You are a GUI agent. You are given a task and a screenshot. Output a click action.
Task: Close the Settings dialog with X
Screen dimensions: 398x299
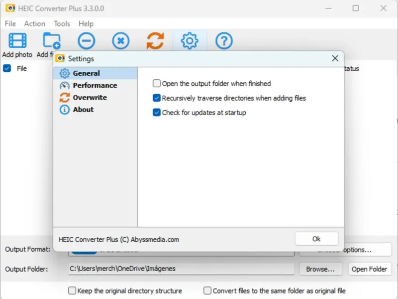point(335,58)
